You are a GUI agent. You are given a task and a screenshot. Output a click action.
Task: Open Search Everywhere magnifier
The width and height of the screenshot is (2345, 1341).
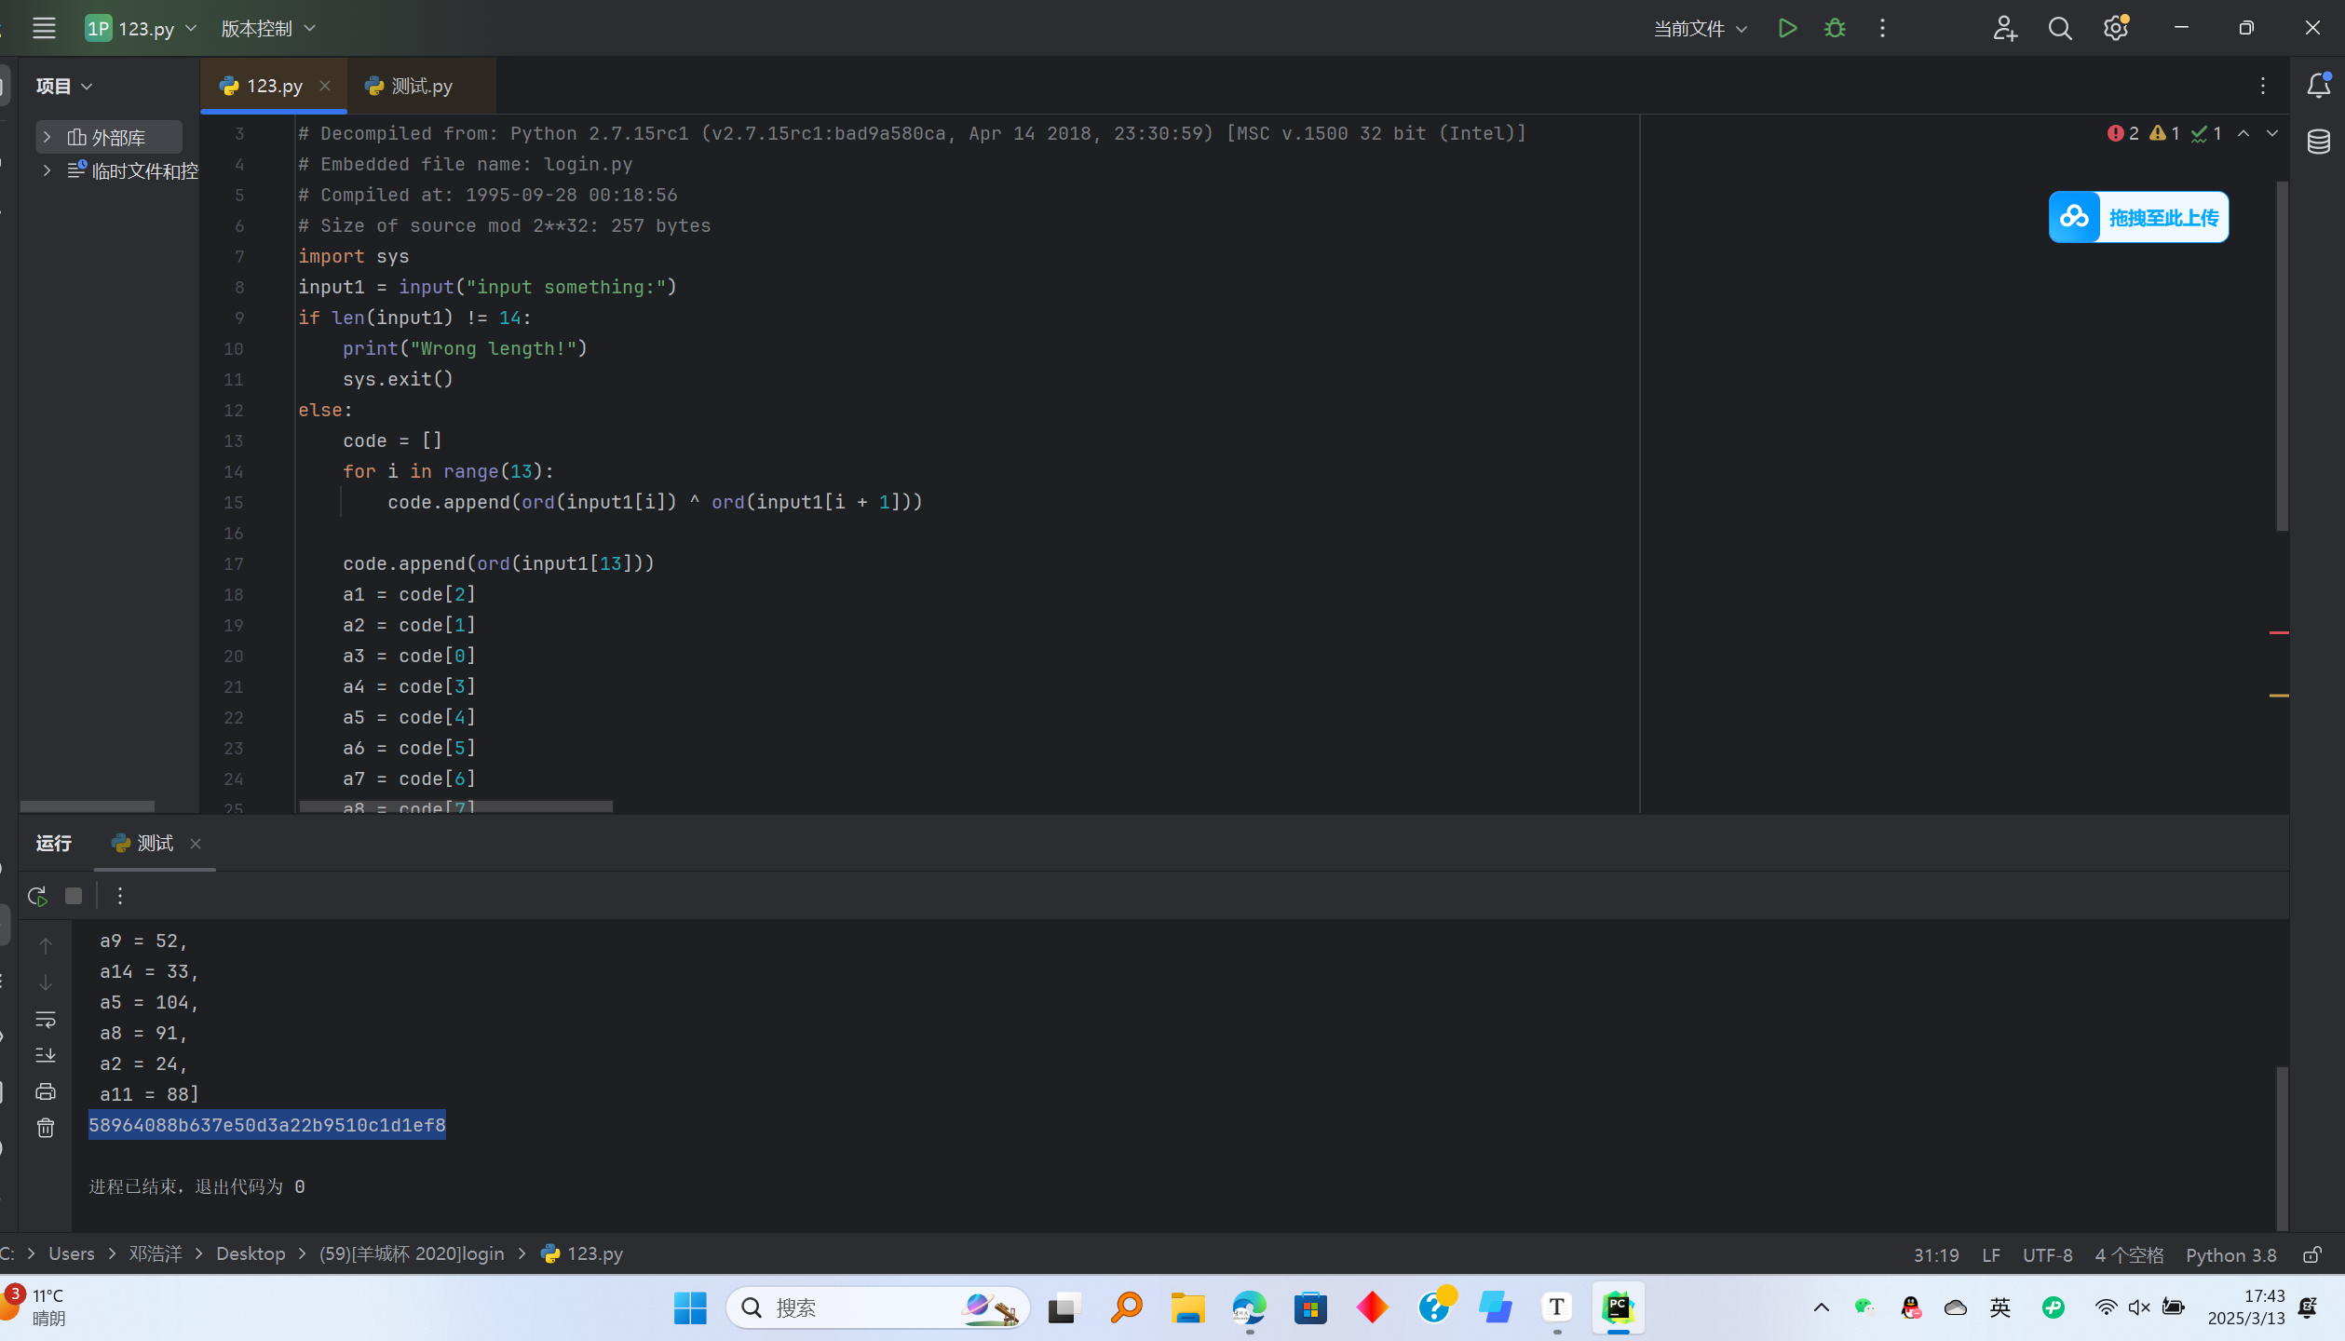[x=2060, y=28]
